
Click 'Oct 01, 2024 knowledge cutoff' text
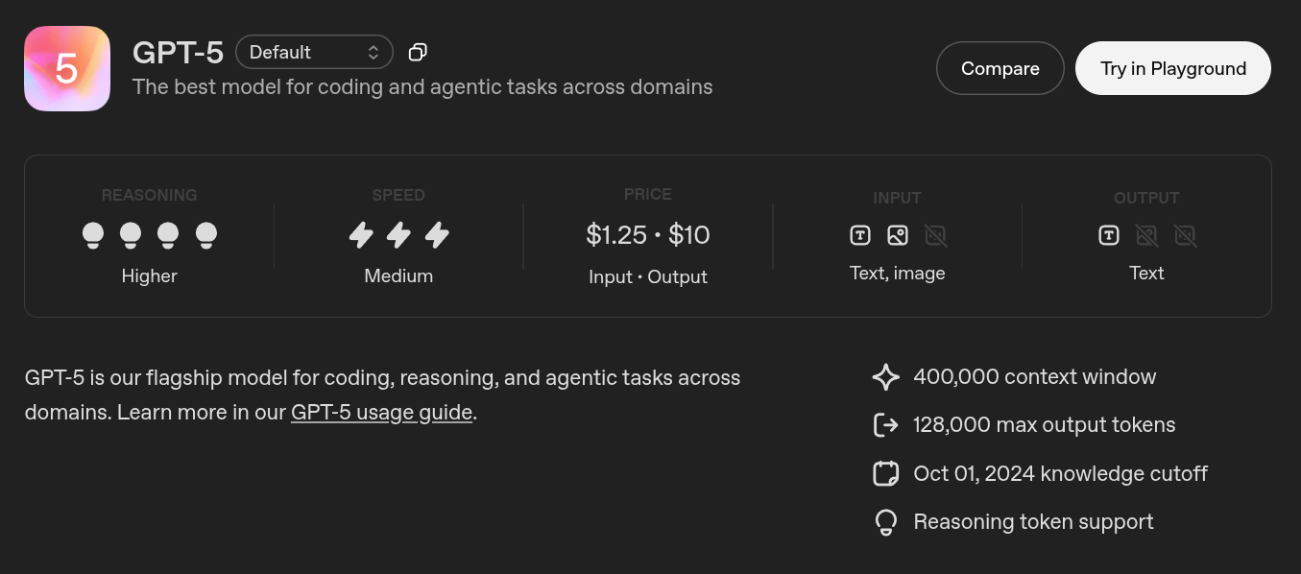(1061, 473)
